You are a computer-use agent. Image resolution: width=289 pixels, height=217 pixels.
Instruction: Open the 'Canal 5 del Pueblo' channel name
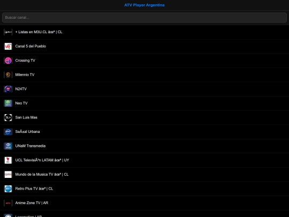31,46
